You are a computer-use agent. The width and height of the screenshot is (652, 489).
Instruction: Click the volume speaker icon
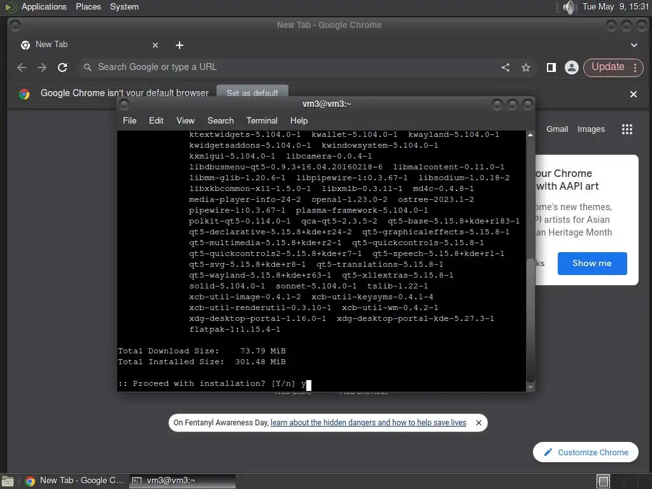pyautogui.click(x=569, y=7)
